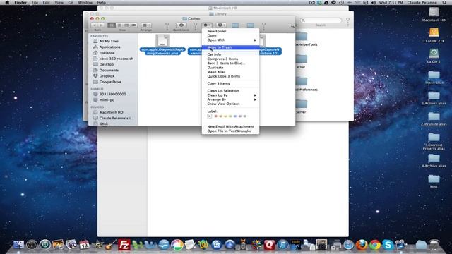Choose Get Info menu entry
This screenshot has height=254, width=452.
[230, 54]
